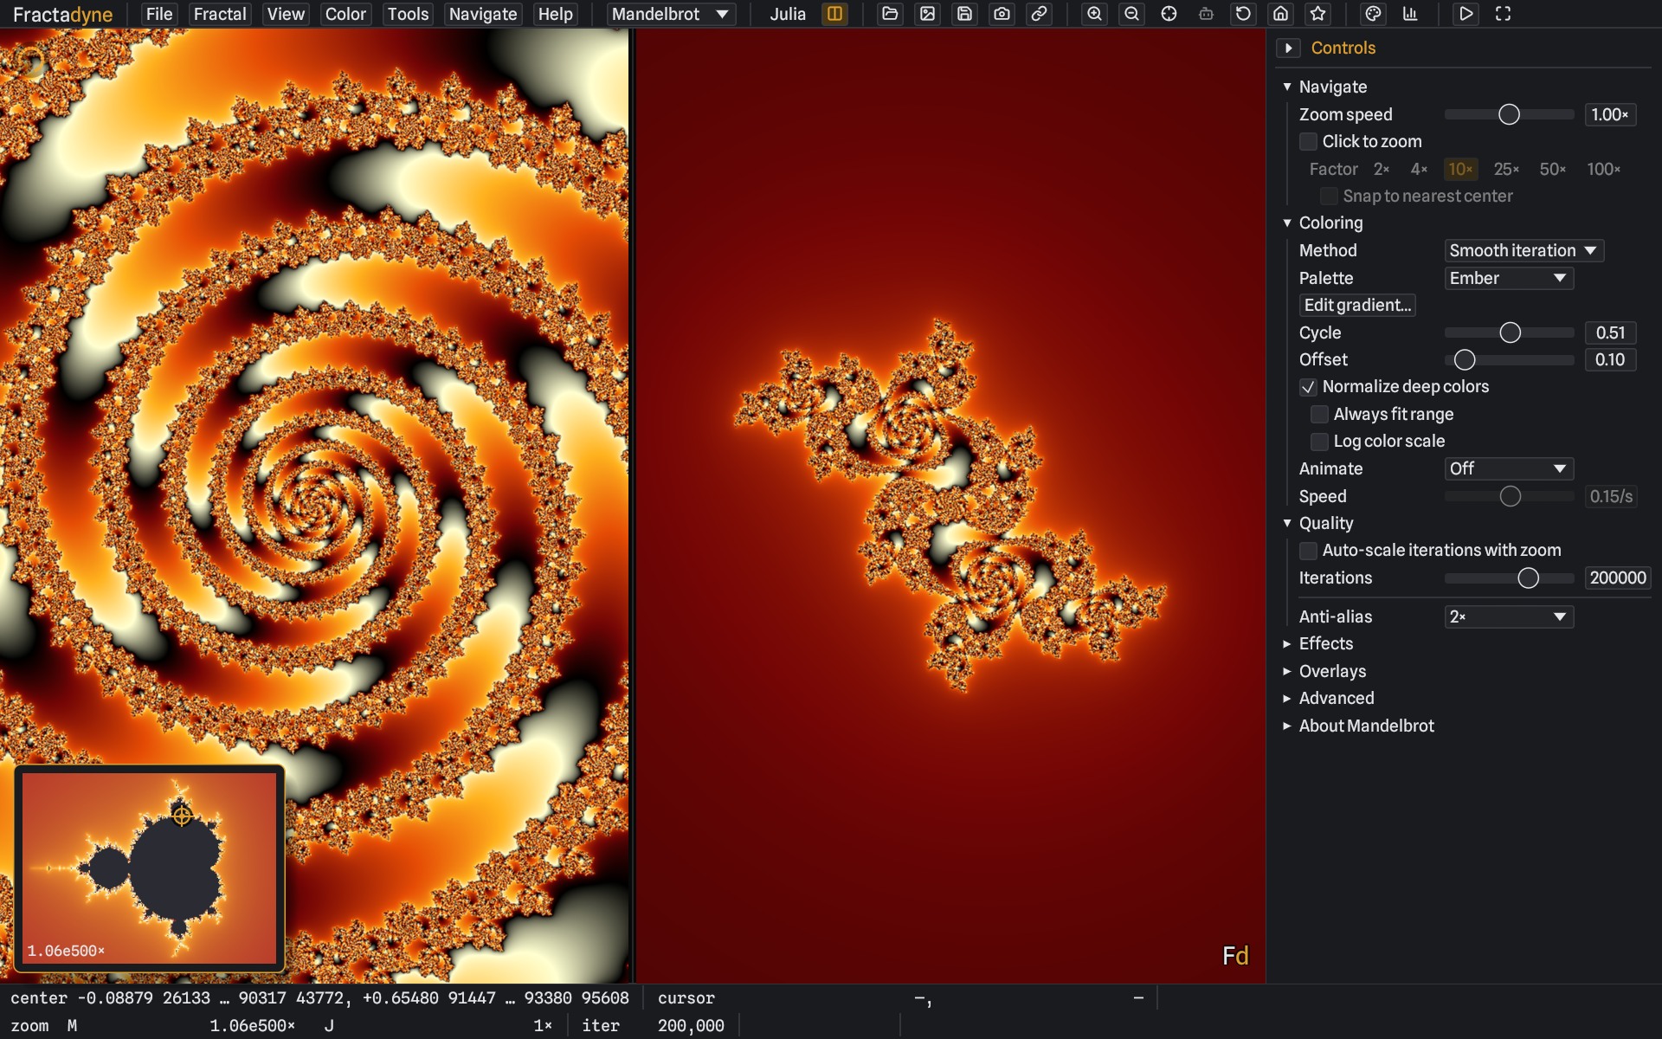
Task: Click the Fd logo badge in Julia view
Action: [x=1235, y=955]
